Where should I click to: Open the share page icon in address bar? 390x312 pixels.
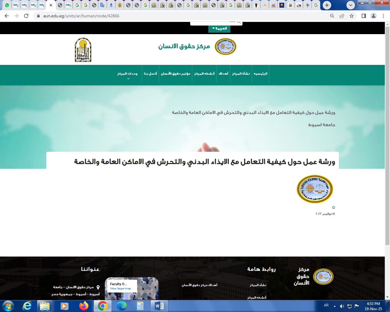(342, 16)
